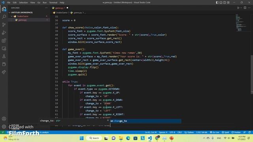Click the remote window indicator in status bar
253x142 pixels.
(3, 133)
